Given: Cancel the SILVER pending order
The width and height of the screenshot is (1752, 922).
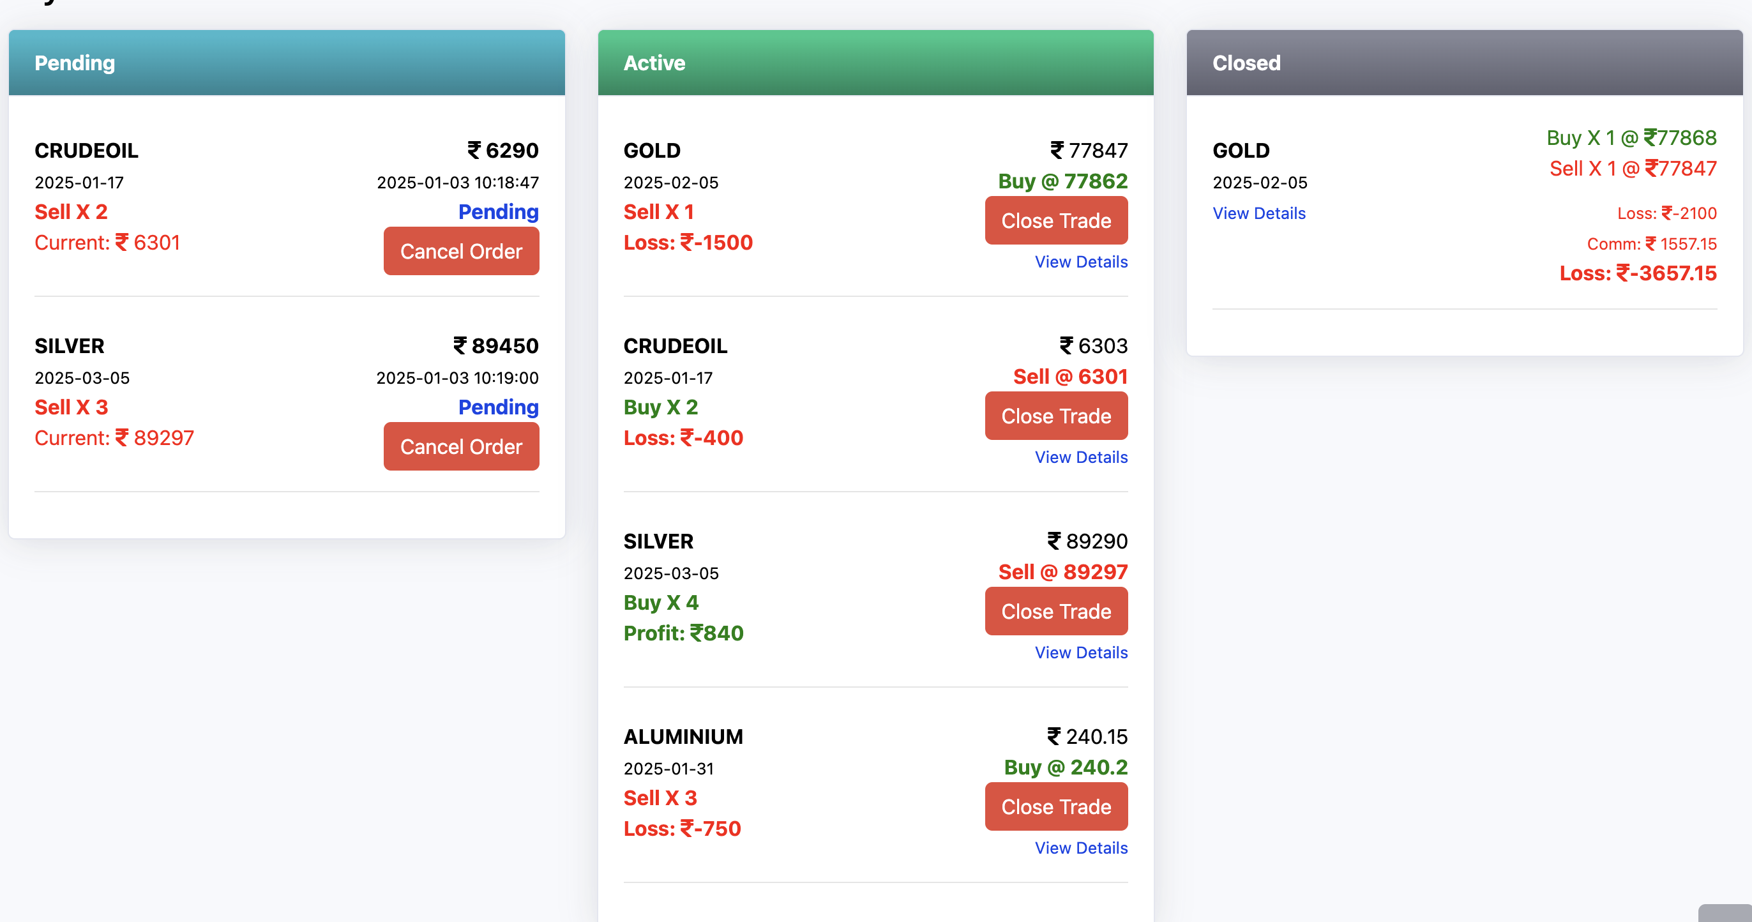Looking at the screenshot, I should point(461,447).
